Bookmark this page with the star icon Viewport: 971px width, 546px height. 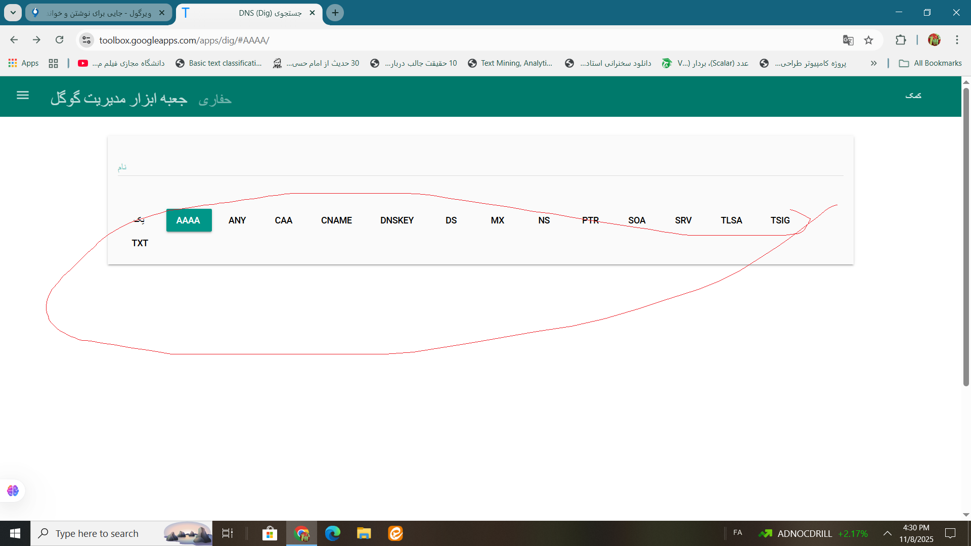click(869, 40)
